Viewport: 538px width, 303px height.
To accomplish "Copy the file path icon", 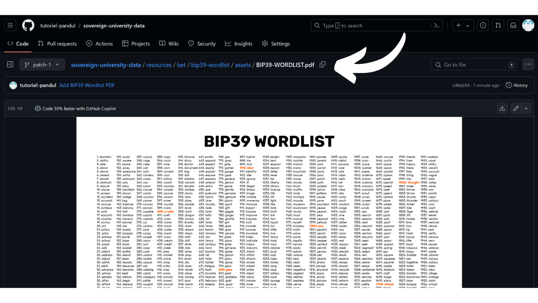I will pos(322,64).
